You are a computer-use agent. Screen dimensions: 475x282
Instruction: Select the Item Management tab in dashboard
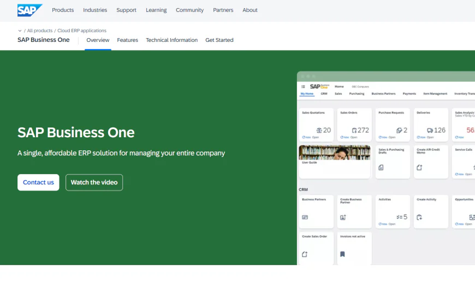[x=435, y=94]
